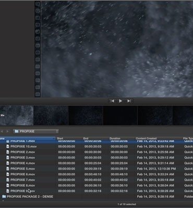Select the PROPIXIE 10.mov file icon
Screen dimensions: 193x208
point(8,147)
